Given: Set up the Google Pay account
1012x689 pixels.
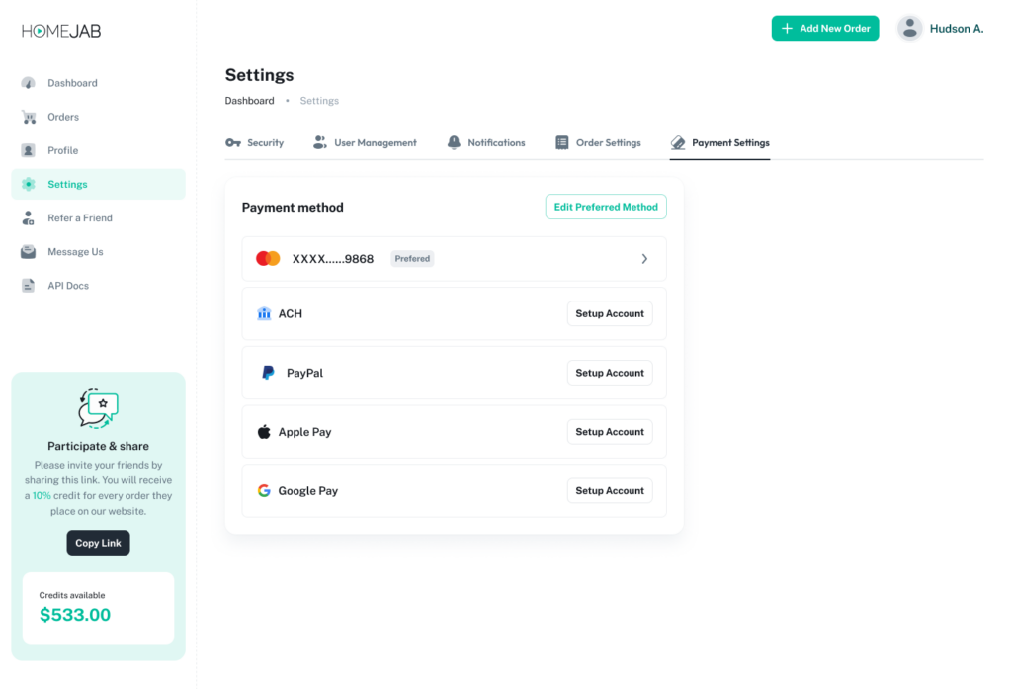Looking at the screenshot, I should pos(610,490).
